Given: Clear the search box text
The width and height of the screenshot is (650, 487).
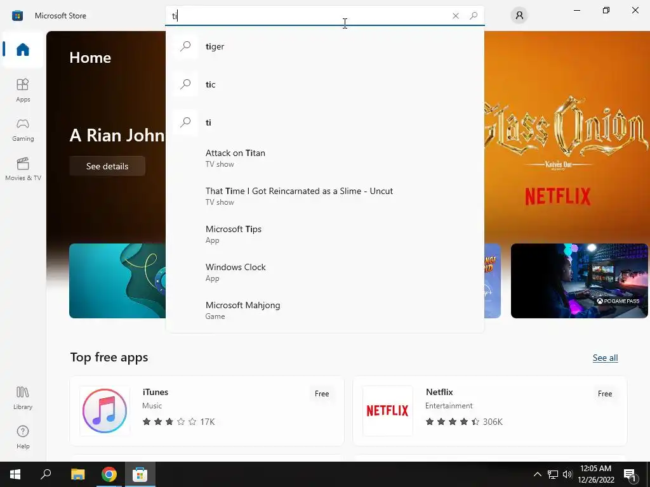Looking at the screenshot, I should [x=456, y=16].
